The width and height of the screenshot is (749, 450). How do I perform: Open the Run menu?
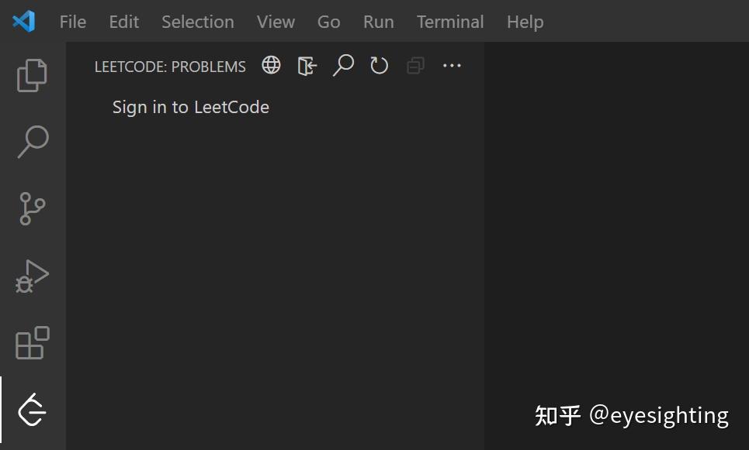378,22
